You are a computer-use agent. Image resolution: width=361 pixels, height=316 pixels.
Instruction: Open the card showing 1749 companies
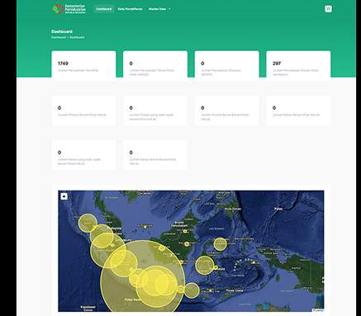(83, 65)
